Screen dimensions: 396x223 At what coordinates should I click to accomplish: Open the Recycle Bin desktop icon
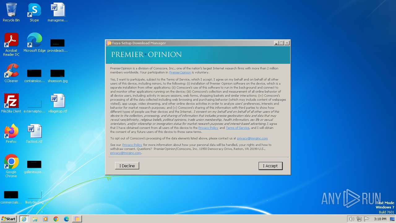coord(11,12)
